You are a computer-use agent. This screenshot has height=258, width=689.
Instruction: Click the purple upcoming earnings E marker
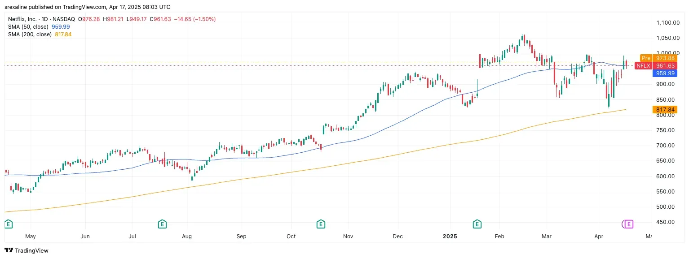tap(628, 224)
